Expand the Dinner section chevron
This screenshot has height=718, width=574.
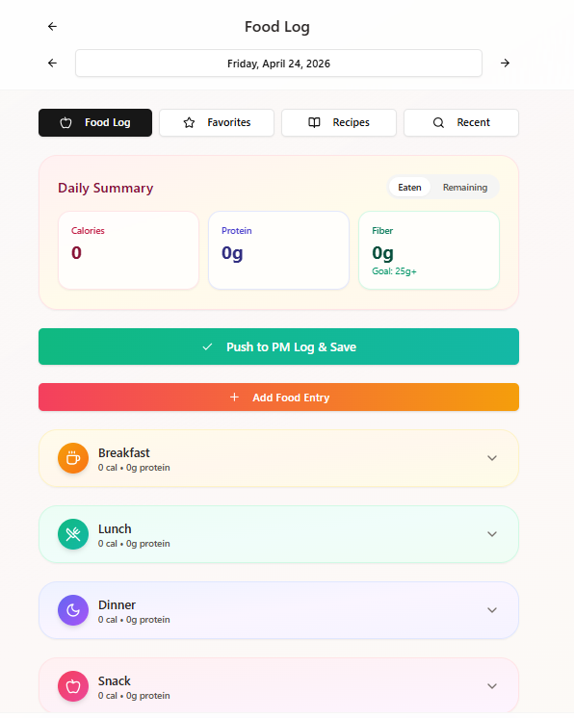492,610
